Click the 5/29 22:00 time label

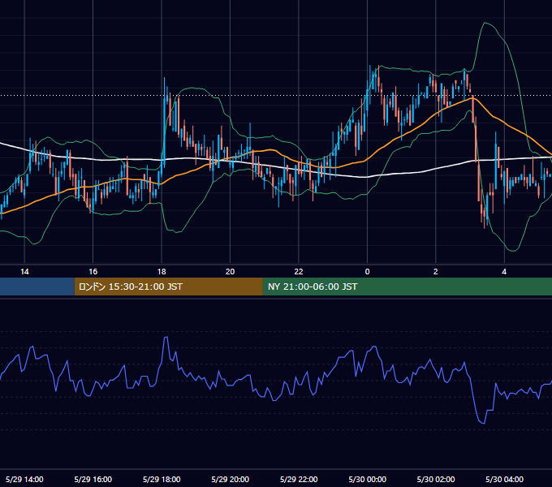click(299, 479)
